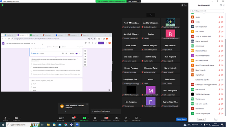
Task: Click the Add image icon in Forms sidebar
Action: (x=85, y=59)
